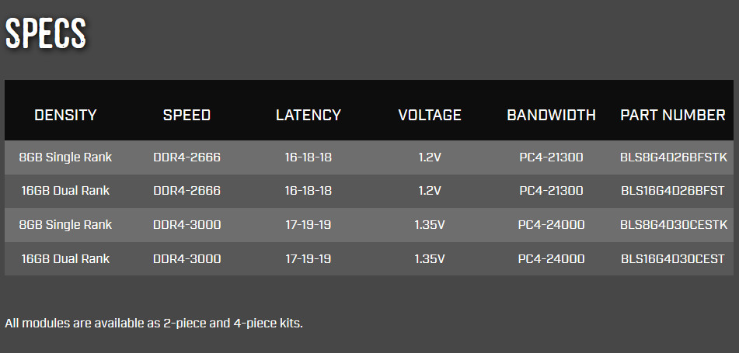Screen dimensions: 739x353
Task: Select the SPEED column header
Action: (x=186, y=115)
